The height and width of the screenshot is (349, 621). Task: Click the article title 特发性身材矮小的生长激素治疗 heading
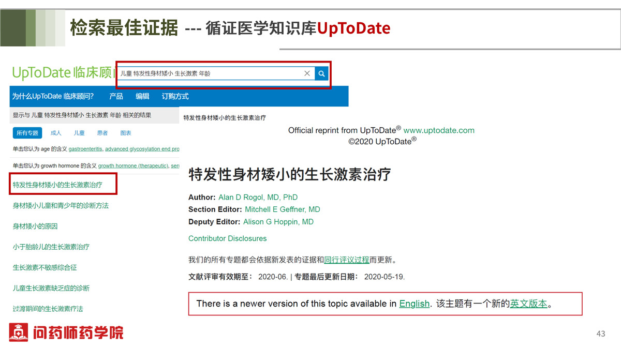pyautogui.click(x=290, y=174)
